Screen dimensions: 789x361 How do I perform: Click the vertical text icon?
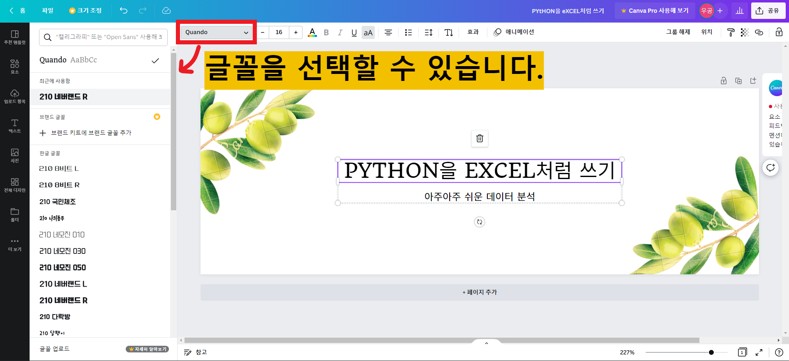pos(449,32)
